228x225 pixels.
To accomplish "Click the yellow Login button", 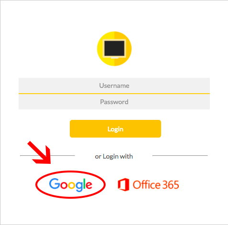I will click(x=115, y=129).
